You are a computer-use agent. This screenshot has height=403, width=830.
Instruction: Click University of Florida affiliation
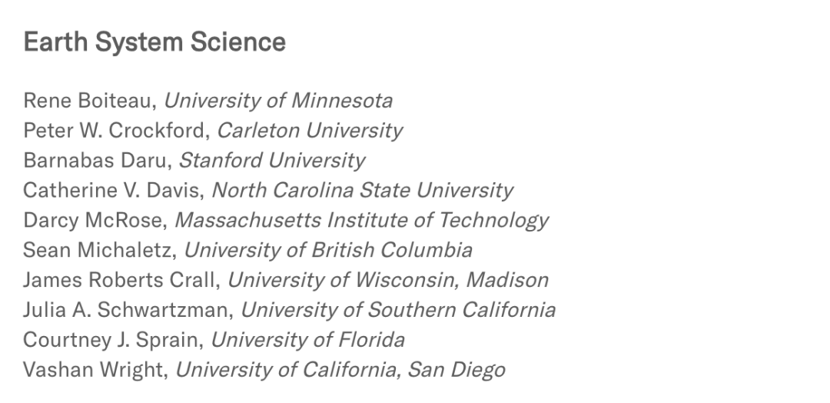[x=308, y=339]
